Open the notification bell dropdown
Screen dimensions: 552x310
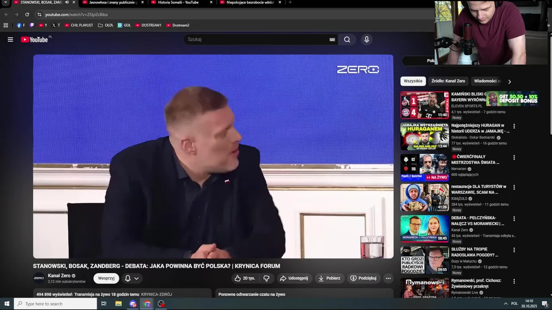click(x=132, y=278)
